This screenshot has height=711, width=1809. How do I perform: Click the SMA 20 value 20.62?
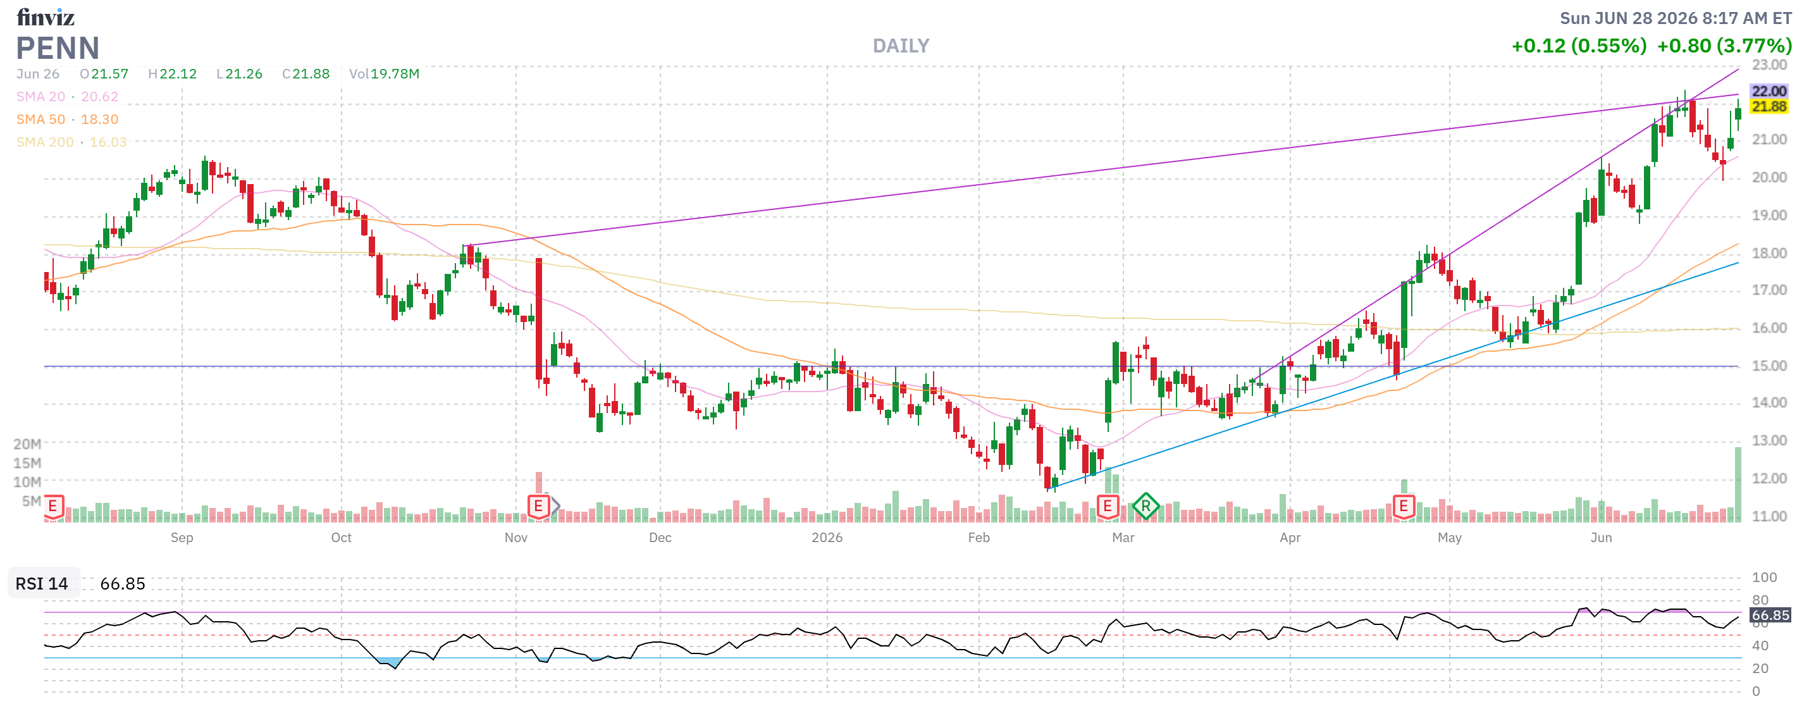tap(100, 97)
